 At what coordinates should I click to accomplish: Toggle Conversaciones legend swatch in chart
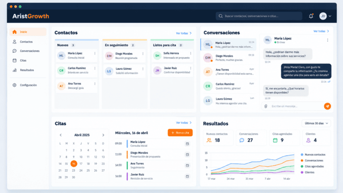point(302,161)
